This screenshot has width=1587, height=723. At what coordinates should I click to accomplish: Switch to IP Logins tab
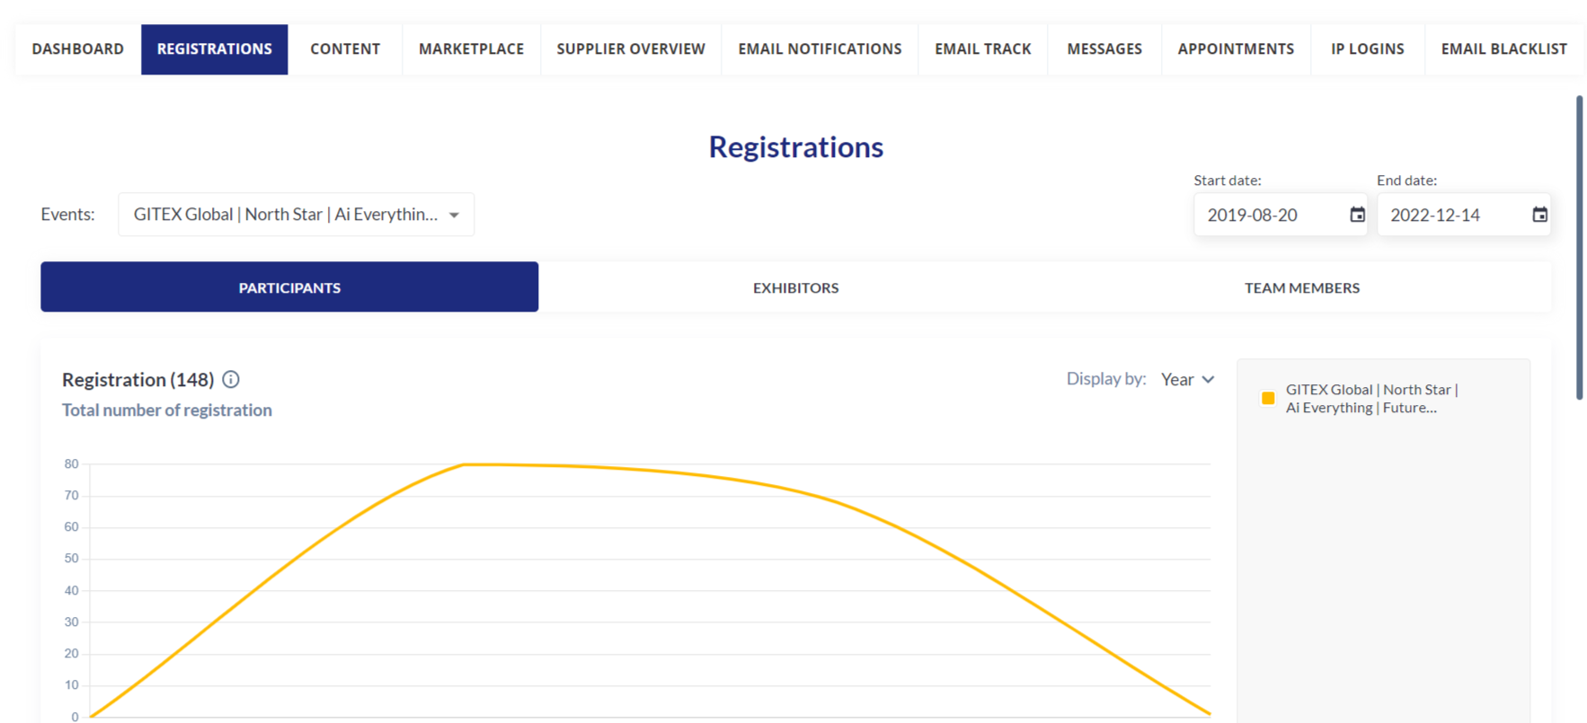click(x=1367, y=49)
